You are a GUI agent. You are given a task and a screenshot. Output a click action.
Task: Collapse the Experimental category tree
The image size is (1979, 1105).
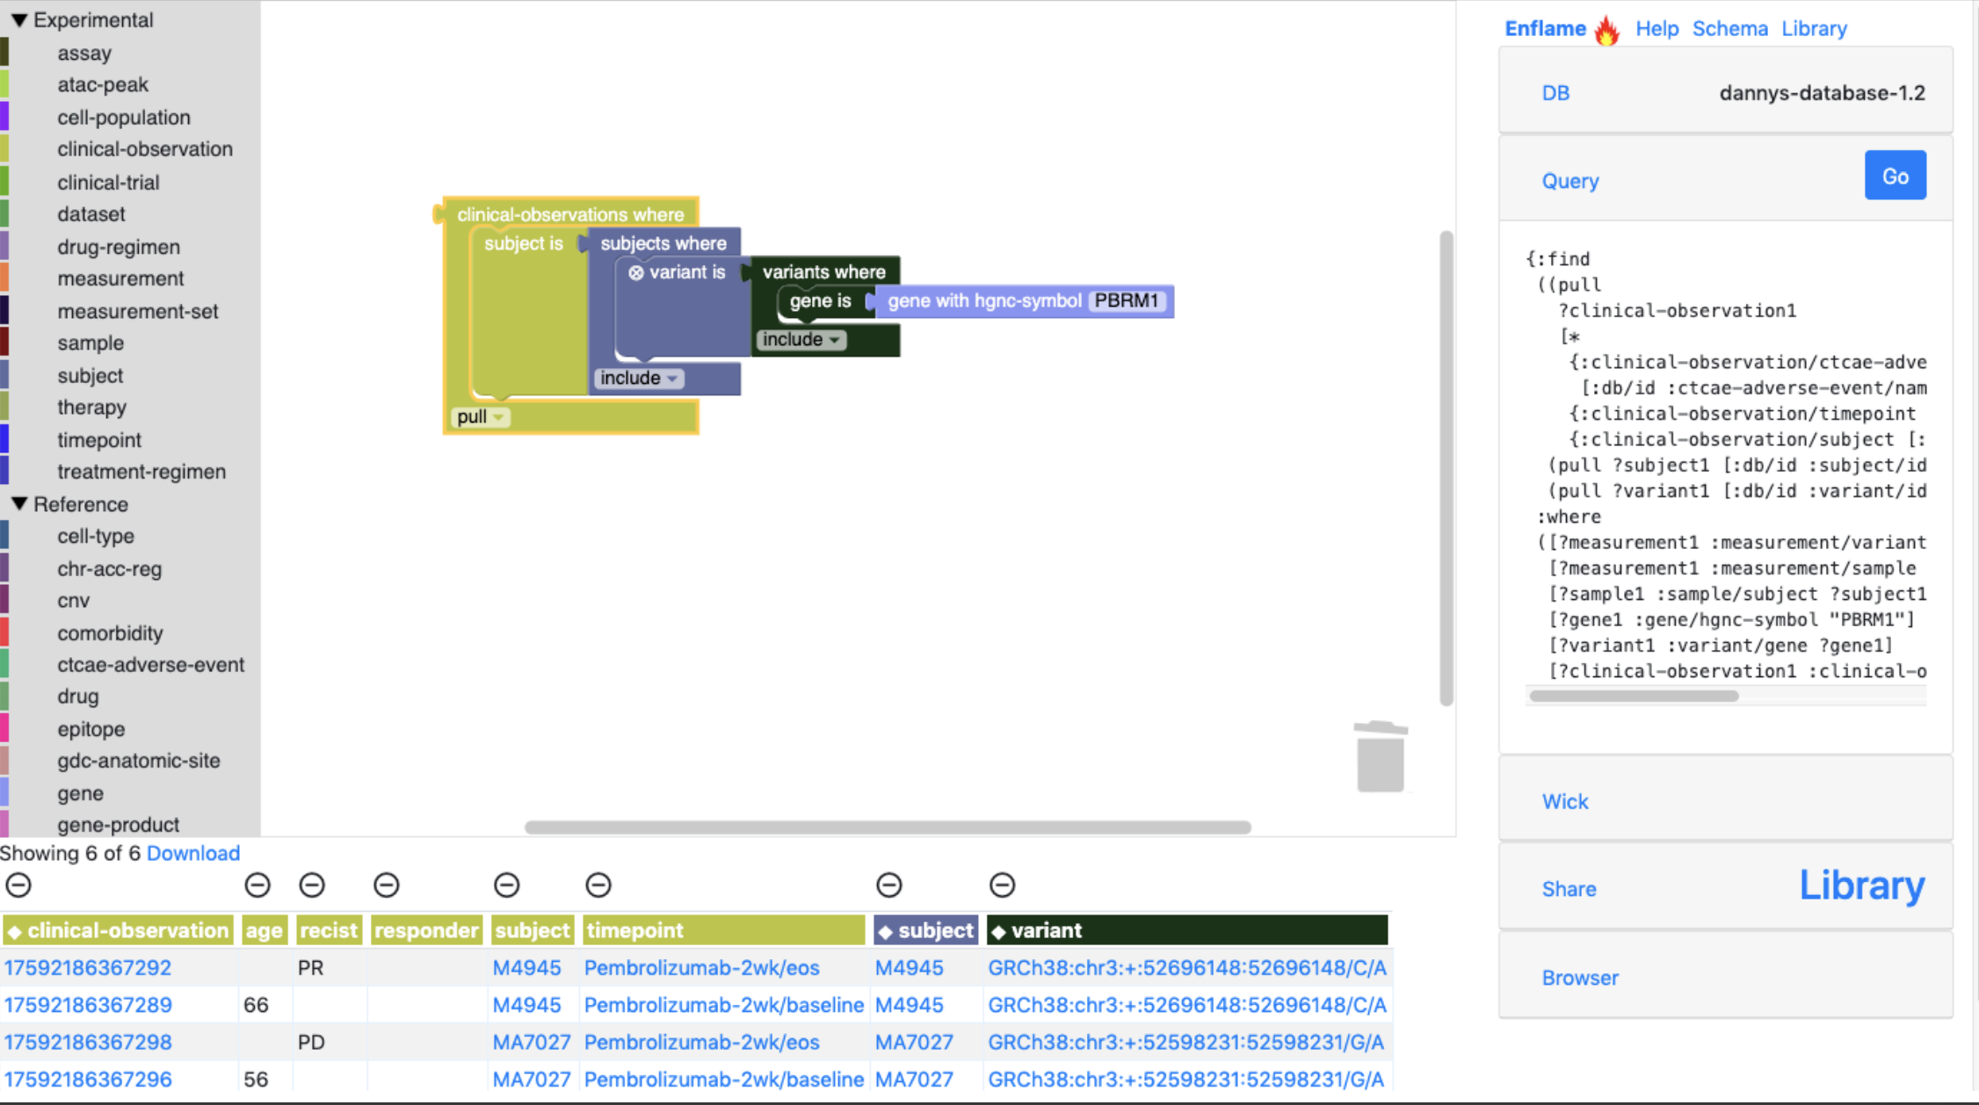point(19,19)
